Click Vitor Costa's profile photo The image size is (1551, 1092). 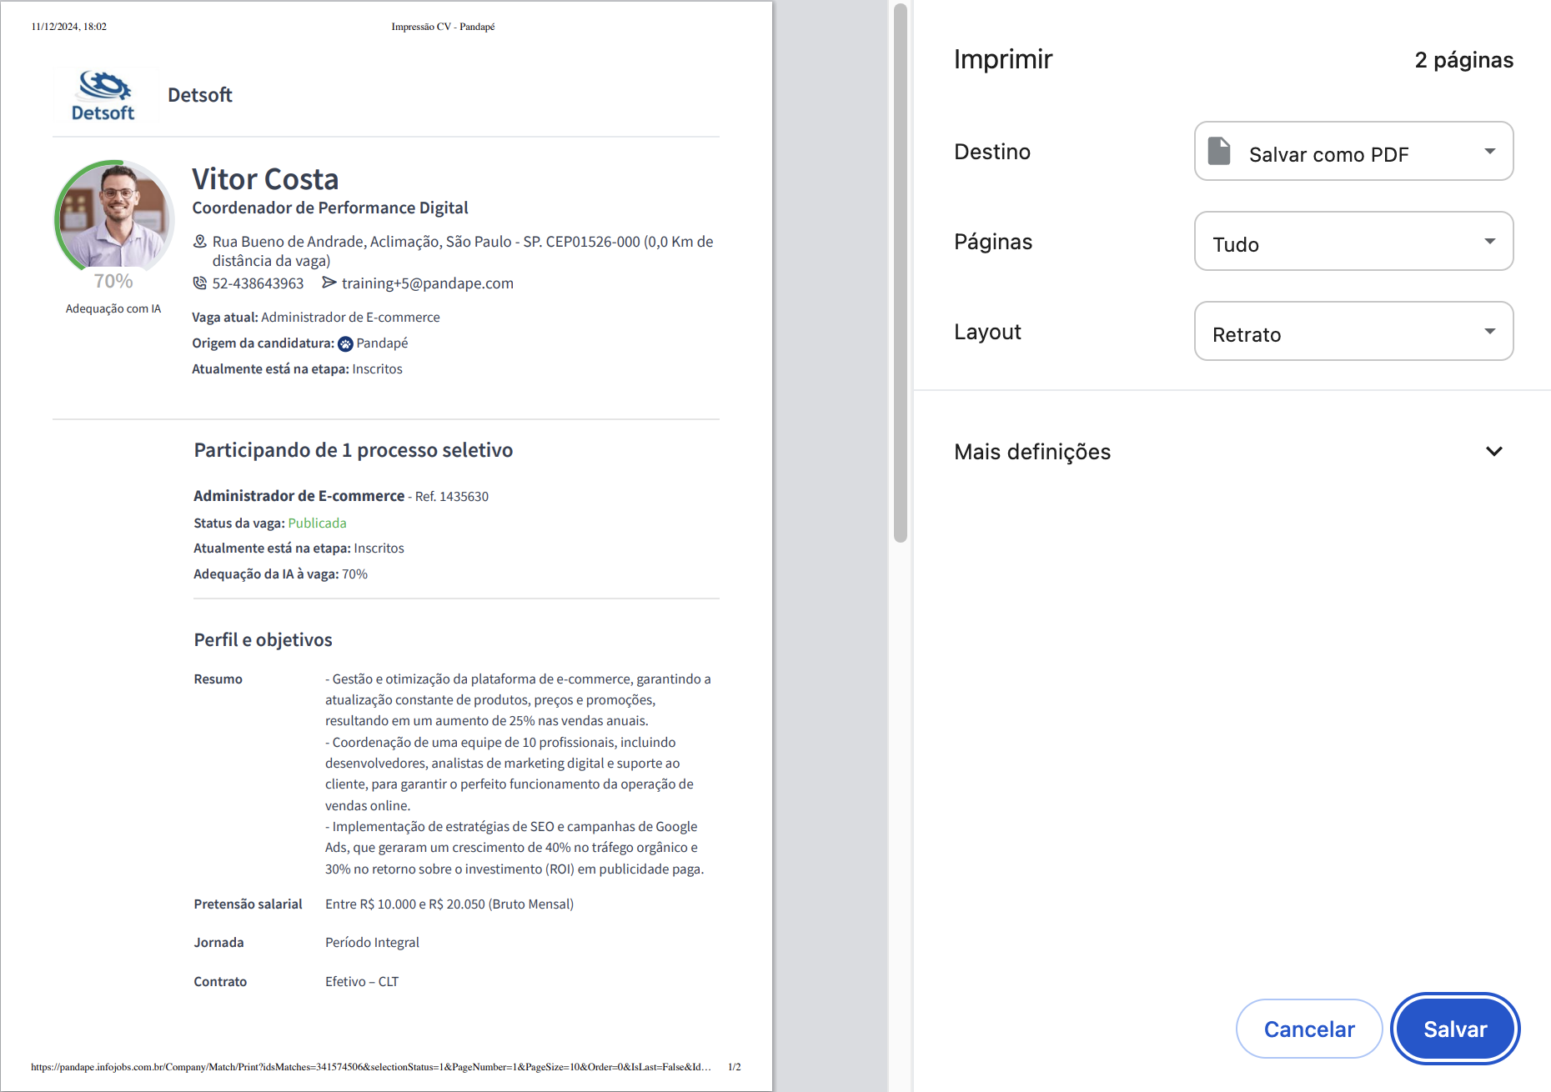tap(114, 216)
